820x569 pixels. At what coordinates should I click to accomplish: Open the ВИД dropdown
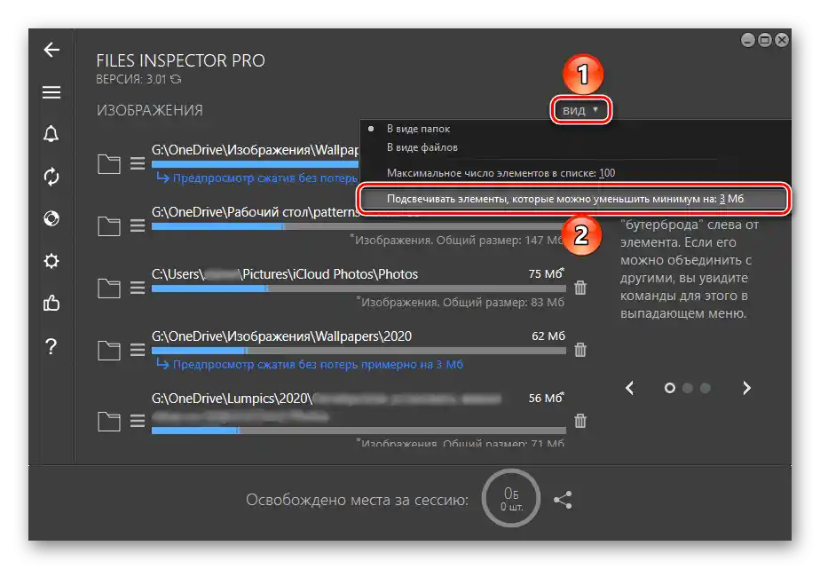click(x=580, y=110)
